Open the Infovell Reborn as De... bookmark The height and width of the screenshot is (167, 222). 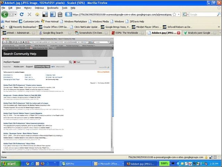click(178, 27)
